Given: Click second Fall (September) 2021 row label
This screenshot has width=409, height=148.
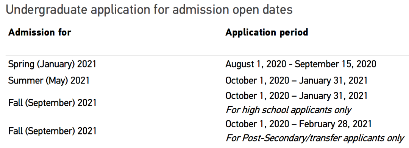Looking at the screenshot, I should [52, 131].
